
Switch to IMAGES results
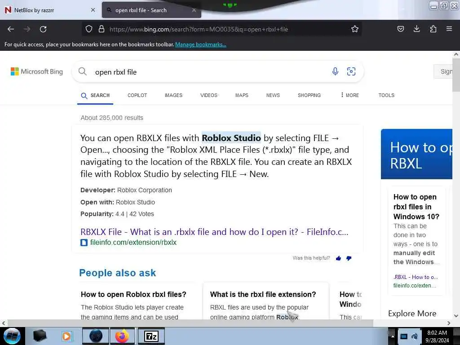pyautogui.click(x=173, y=95)
